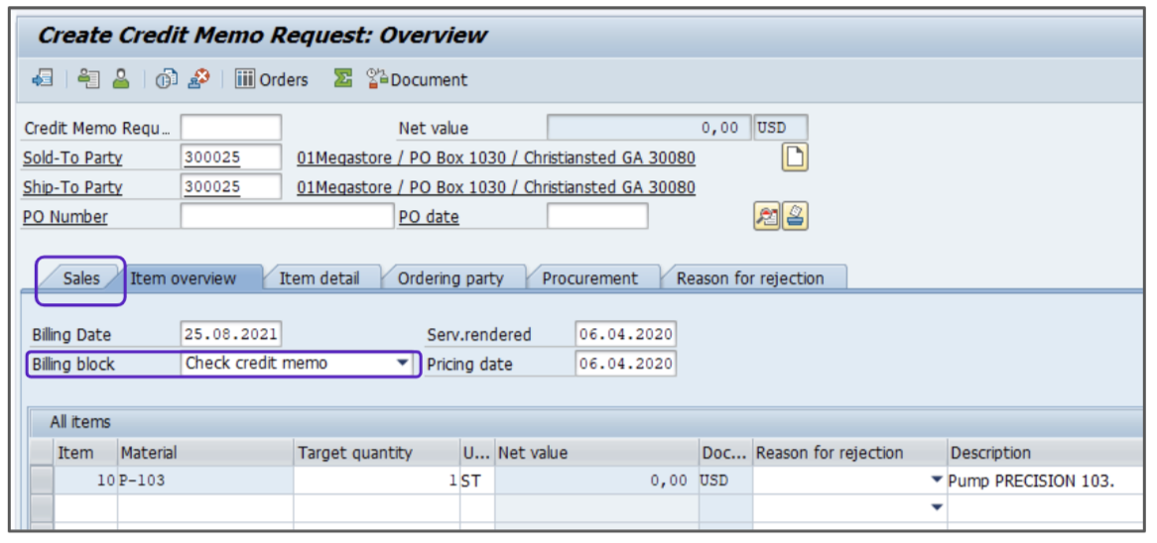Open the Ordering party tab
The image size is (1157, 543).
[450, 278]
